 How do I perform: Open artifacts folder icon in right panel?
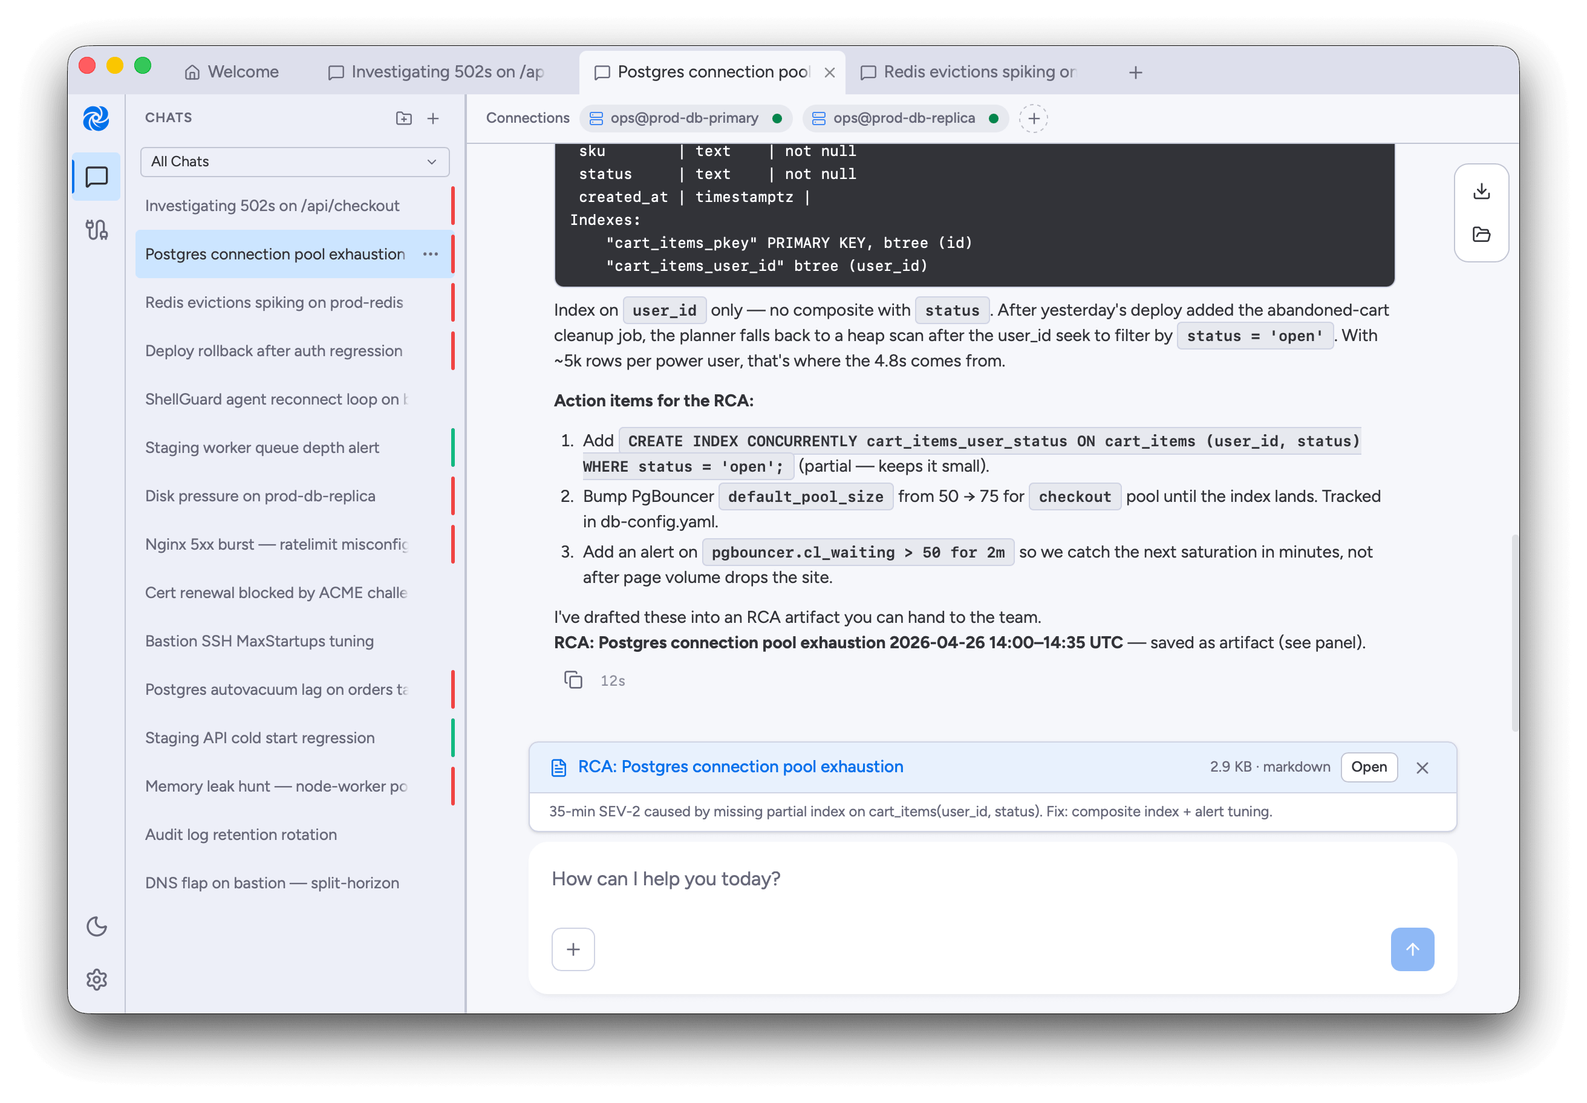(x=1481, y=234)
